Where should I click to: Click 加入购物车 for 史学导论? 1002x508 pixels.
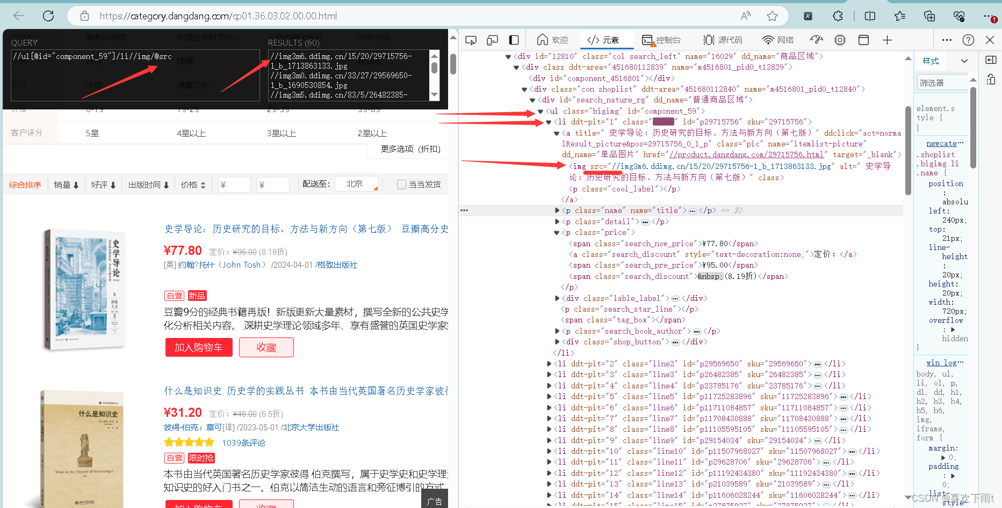click(199, 348)
